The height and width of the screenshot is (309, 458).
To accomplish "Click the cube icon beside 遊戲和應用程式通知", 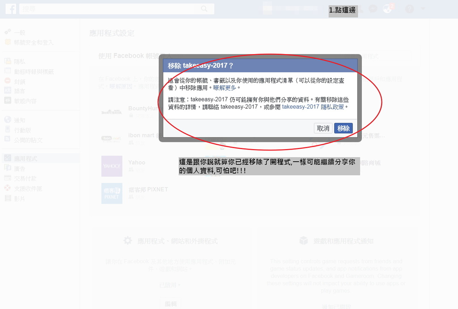I will coord(304,241).
